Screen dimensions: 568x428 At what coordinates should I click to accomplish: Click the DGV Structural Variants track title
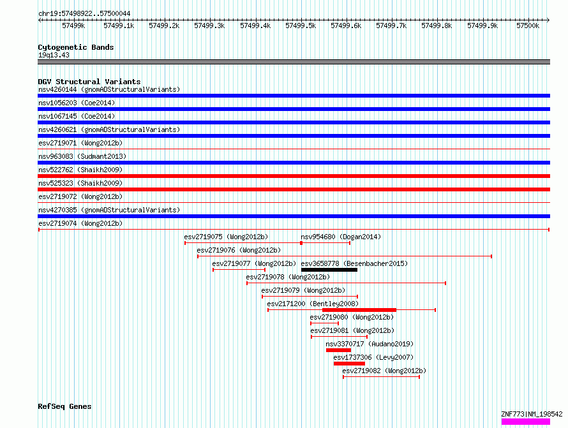(x=89, y=82)
